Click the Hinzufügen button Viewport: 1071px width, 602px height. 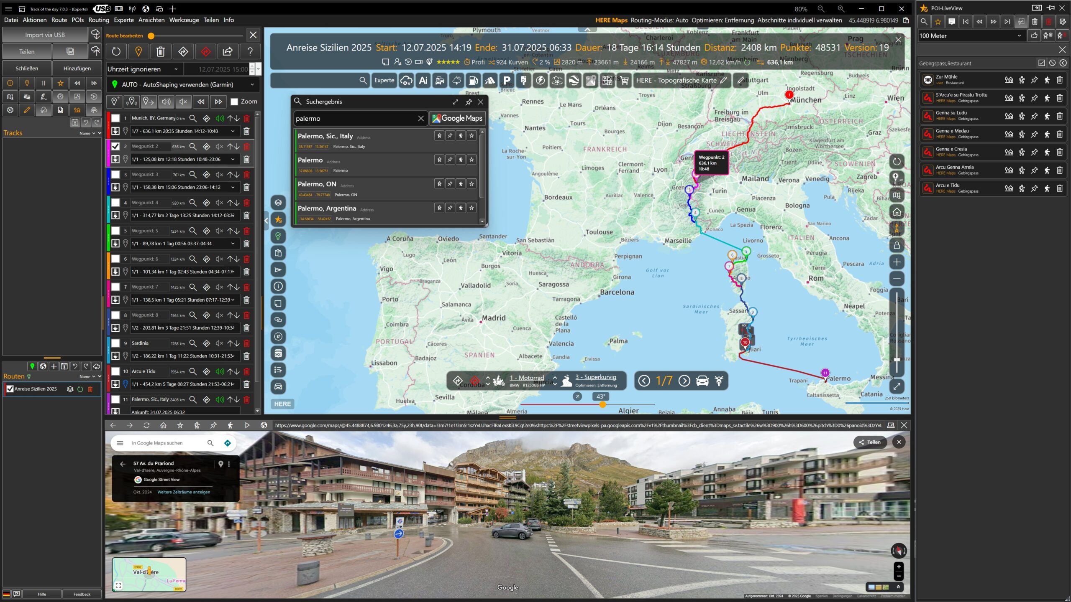pos(77,68)
